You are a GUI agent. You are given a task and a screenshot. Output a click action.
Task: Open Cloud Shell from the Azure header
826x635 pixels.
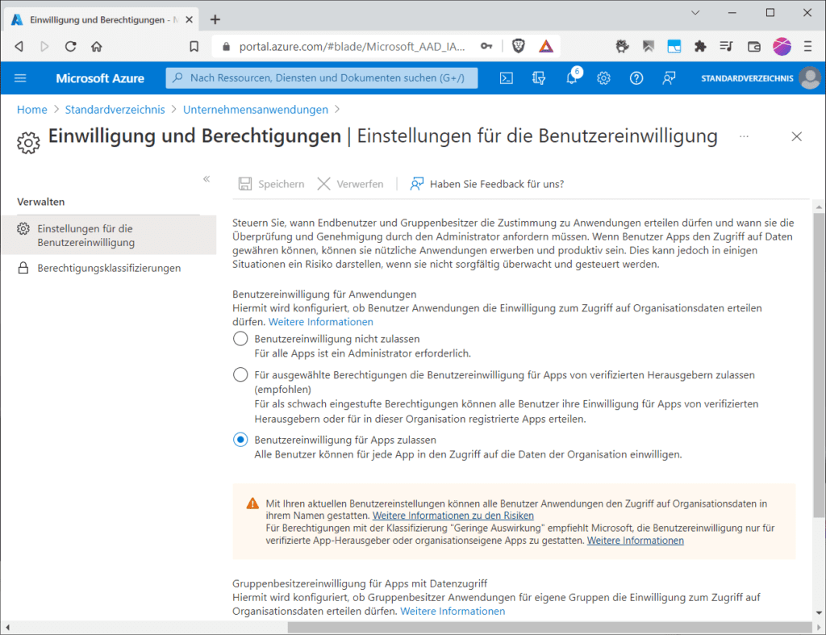[507, 78]
